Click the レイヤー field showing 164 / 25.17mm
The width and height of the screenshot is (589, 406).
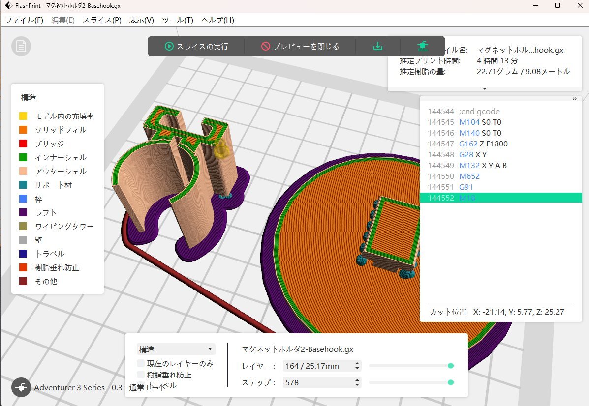[x=322, y=366]
